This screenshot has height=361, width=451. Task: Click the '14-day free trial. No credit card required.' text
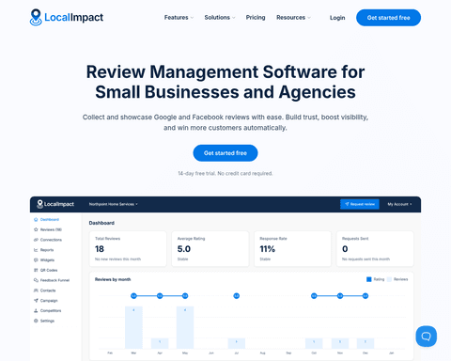[x=225, y=173]
